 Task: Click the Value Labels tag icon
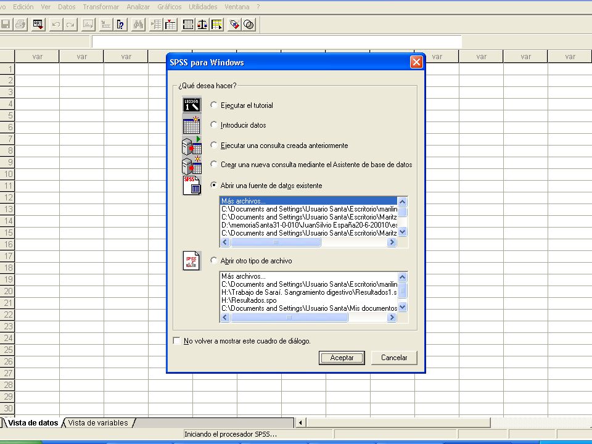click(x=234, y=25)
